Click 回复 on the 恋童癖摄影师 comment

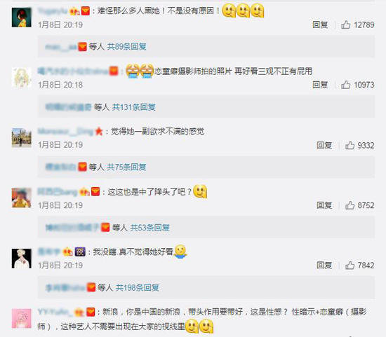(x=320, y=85)
